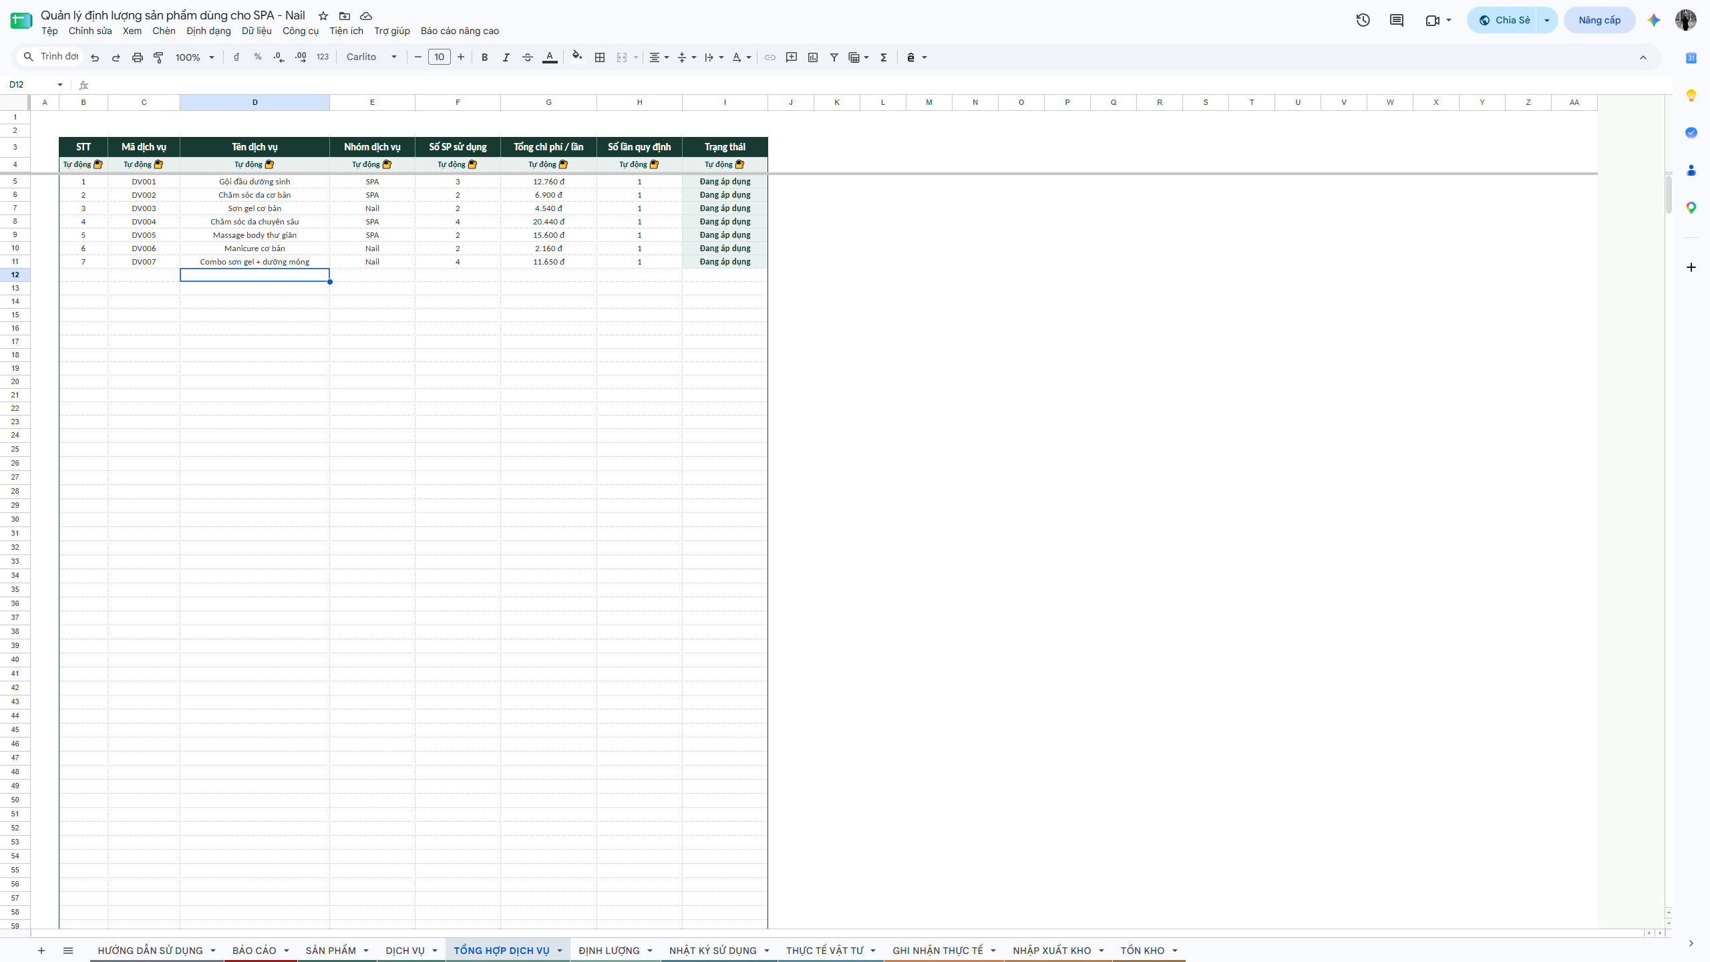
Task: Click the functions sigma icon
Action: [884, 57]
